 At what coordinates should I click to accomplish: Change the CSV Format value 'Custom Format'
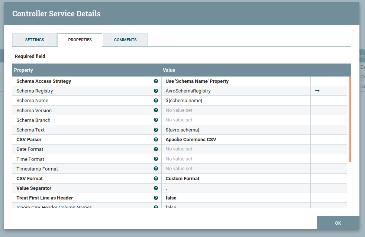(x=236, y=178)
